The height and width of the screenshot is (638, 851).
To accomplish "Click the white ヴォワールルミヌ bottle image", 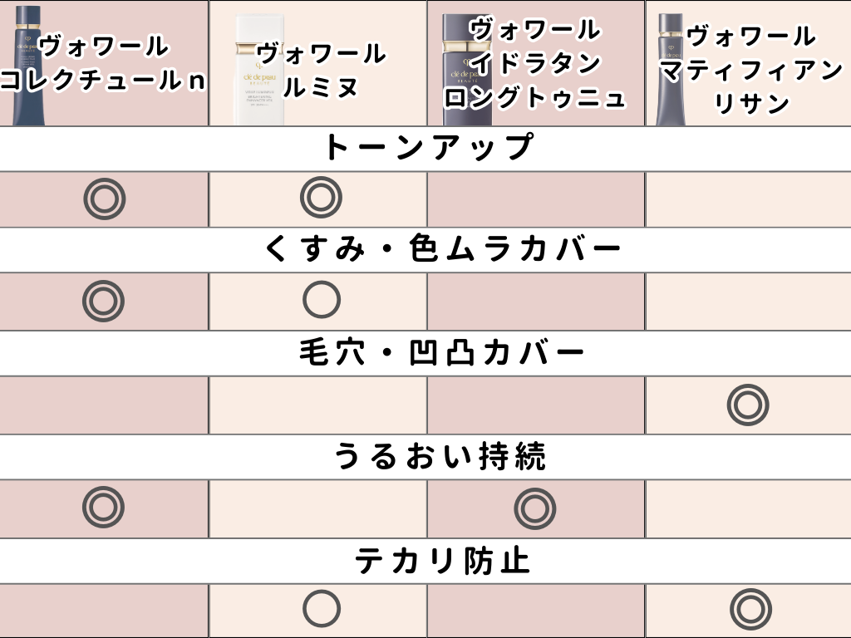I will (x=259, y=71).
